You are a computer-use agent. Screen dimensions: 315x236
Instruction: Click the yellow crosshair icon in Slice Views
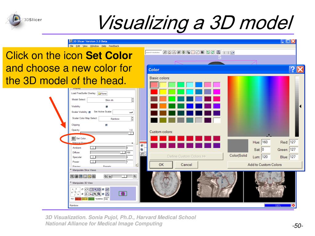pos(90,176)
